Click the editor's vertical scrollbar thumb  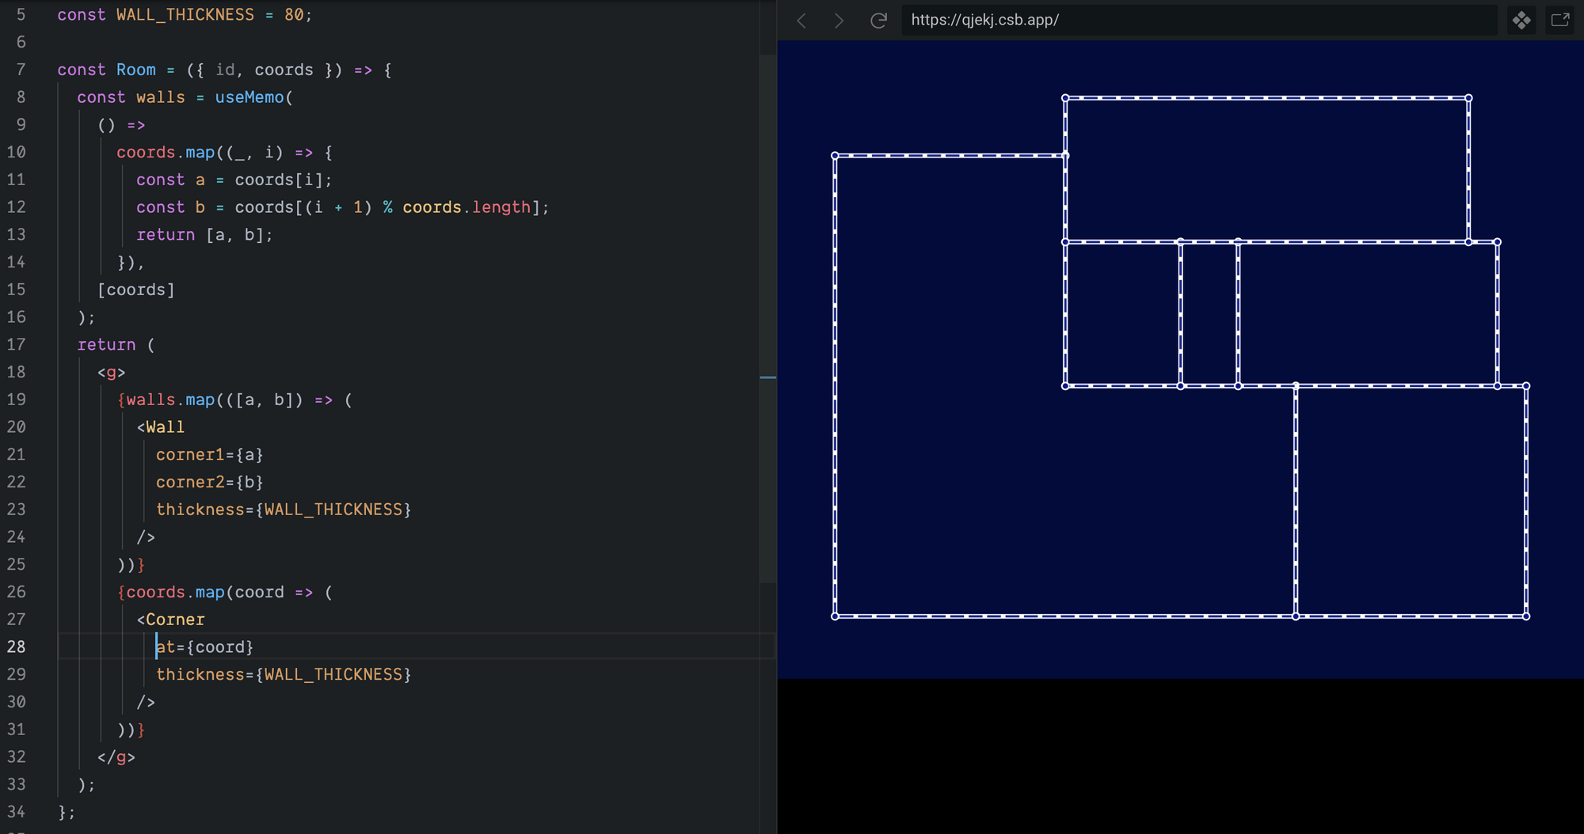click(767, 317)
